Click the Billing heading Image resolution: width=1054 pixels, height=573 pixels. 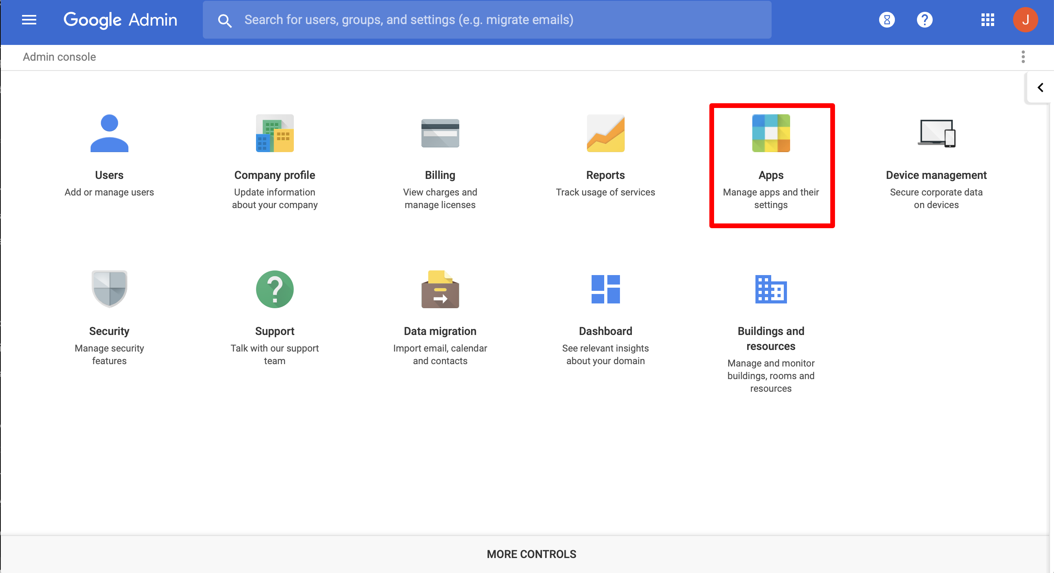(440, 175)
